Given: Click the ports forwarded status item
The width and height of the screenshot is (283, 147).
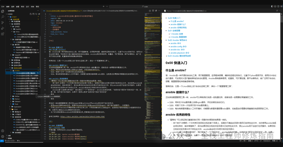Looking at the screenshot, I should pos(18,141).
